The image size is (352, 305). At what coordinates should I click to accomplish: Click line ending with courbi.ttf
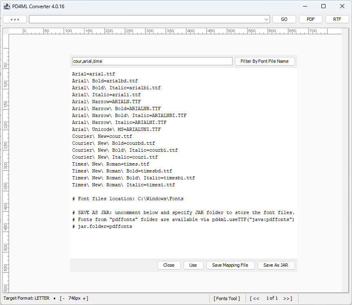click(x=125, y=150)
